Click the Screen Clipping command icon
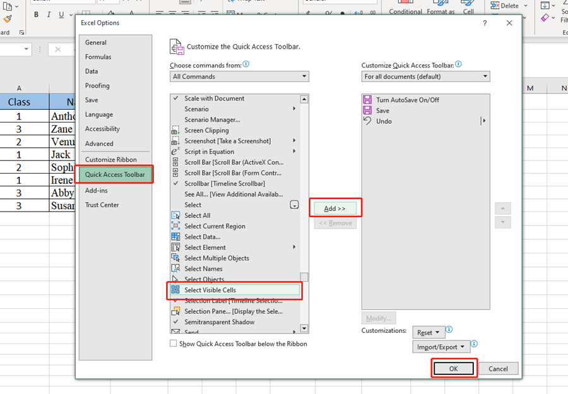Screen dimensions: 568x394 (175, 131)
